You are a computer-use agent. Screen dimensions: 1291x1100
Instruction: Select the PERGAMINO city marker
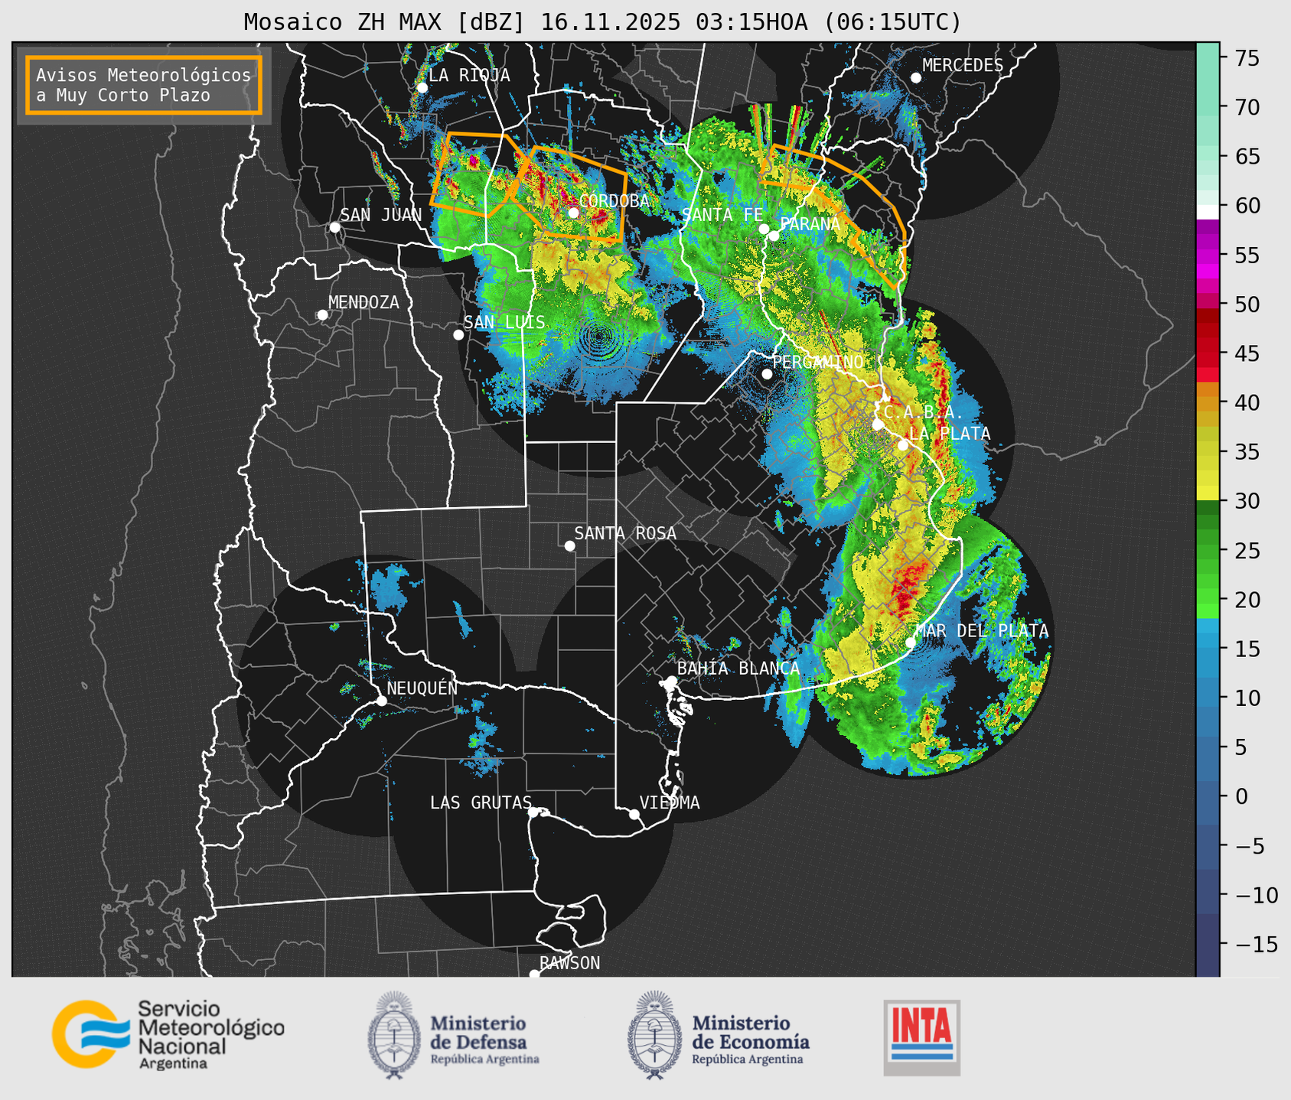click(767, 374)
